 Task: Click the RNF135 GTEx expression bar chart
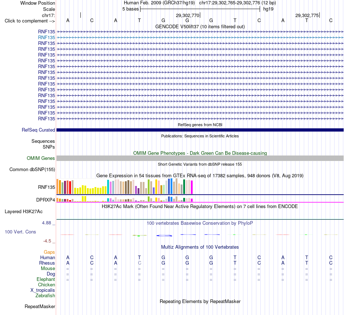point(125,186)
